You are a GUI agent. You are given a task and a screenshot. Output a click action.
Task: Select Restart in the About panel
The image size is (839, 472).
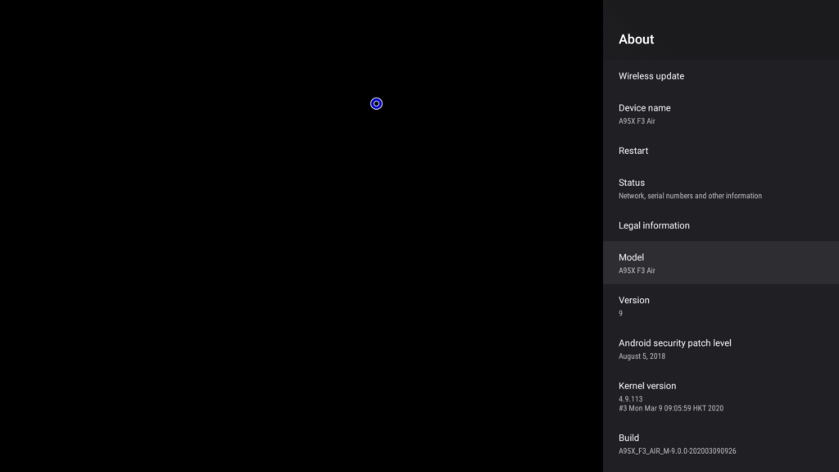point(721,151)
